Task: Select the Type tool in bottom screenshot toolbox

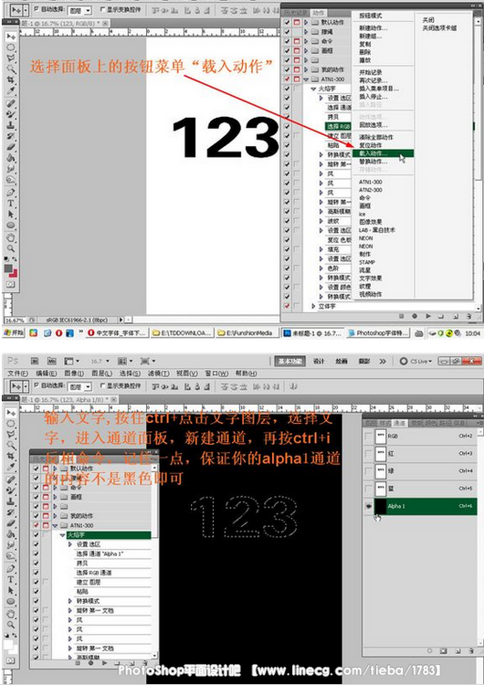Action: pyautogui.click(x=10, y=579)
